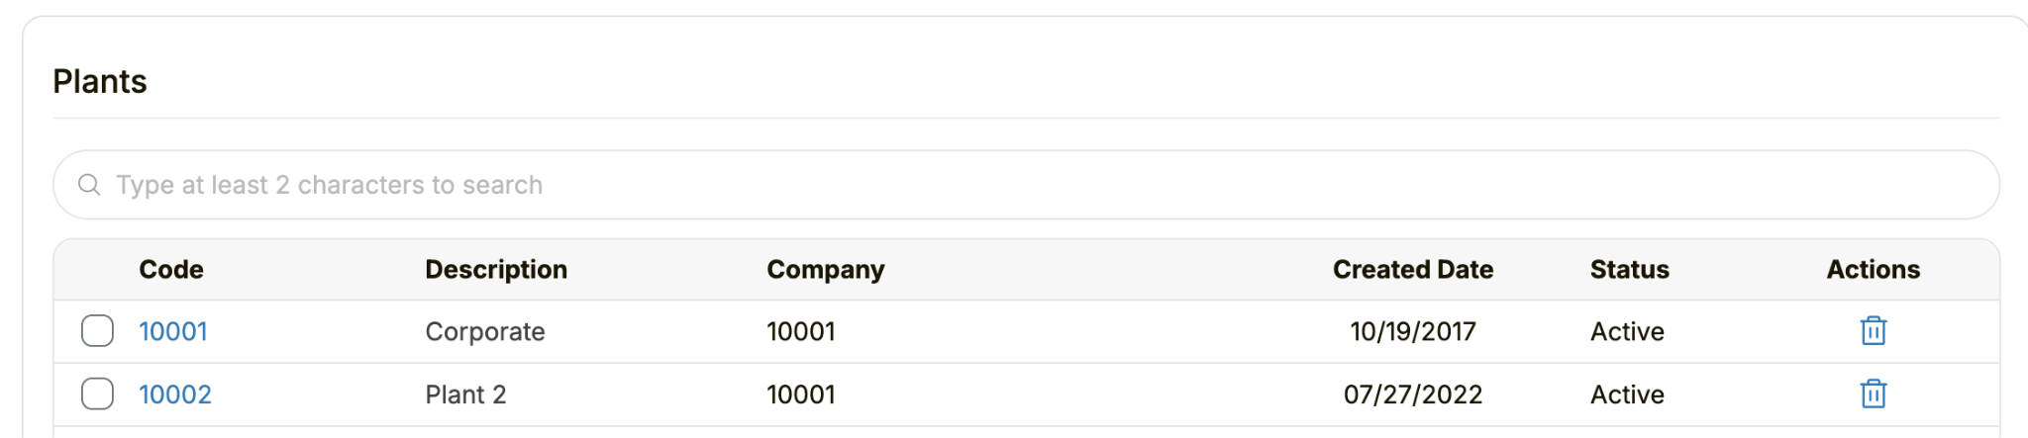Open plant code 10001 link
This screenshot has height=438, width=2028.
[x=173, y=331]
